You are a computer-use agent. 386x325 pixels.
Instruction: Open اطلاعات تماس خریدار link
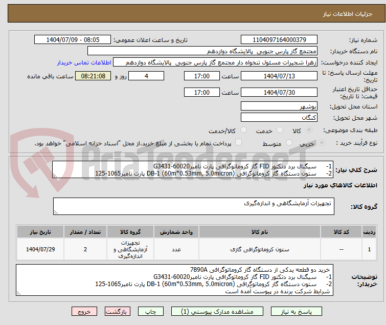[x=84, y=62]
